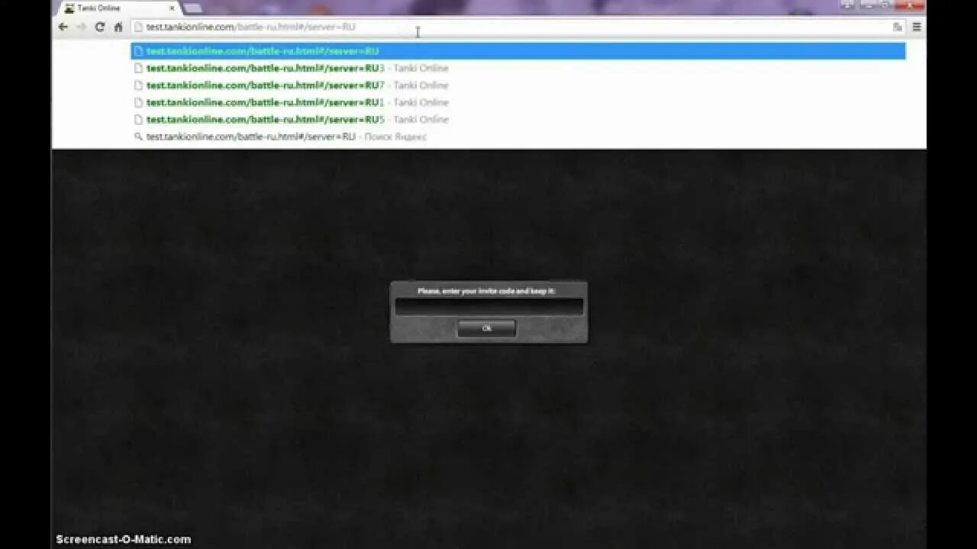Viewport: 977px width, 549px height.
Task: Close the browser window
Action: 910,5
